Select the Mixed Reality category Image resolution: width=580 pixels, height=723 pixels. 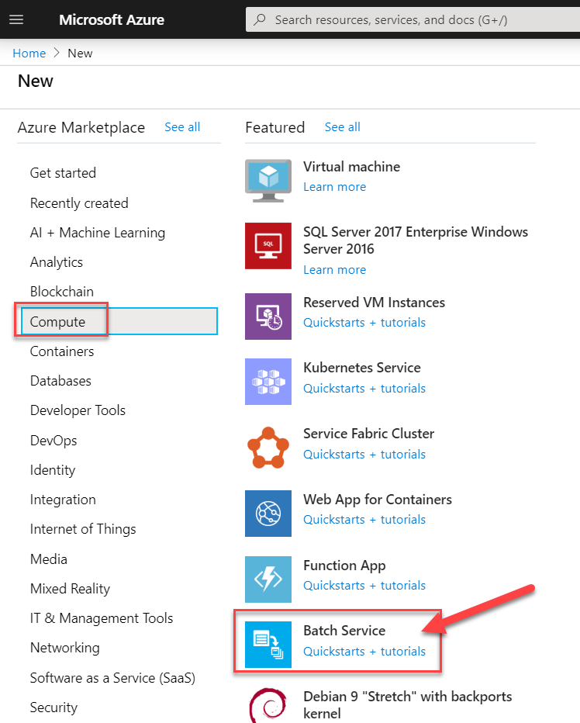[70, 588]
